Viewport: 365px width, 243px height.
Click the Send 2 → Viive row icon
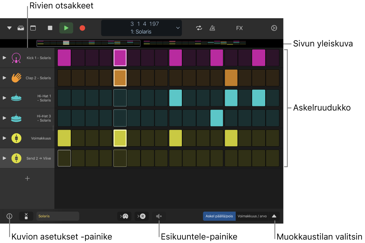[16, 158]
